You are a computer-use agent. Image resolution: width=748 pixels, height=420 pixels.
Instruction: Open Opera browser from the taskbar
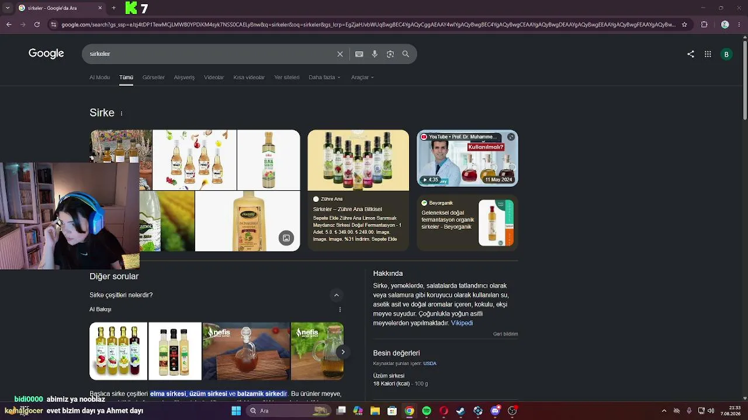coord(444,411)
